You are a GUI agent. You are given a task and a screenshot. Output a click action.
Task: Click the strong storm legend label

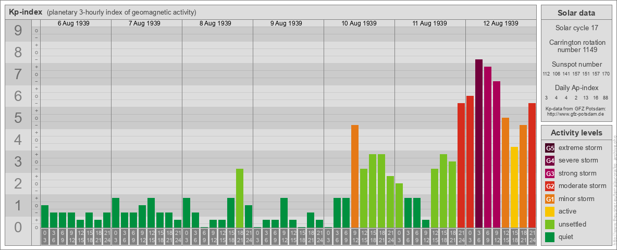tap(577, 173)
